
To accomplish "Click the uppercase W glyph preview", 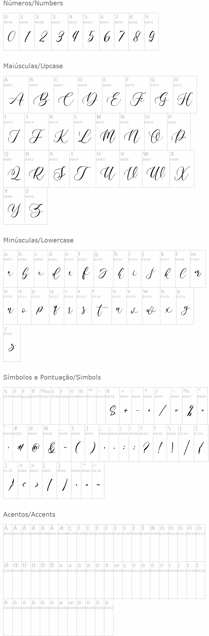I will (x=156, y=174).
